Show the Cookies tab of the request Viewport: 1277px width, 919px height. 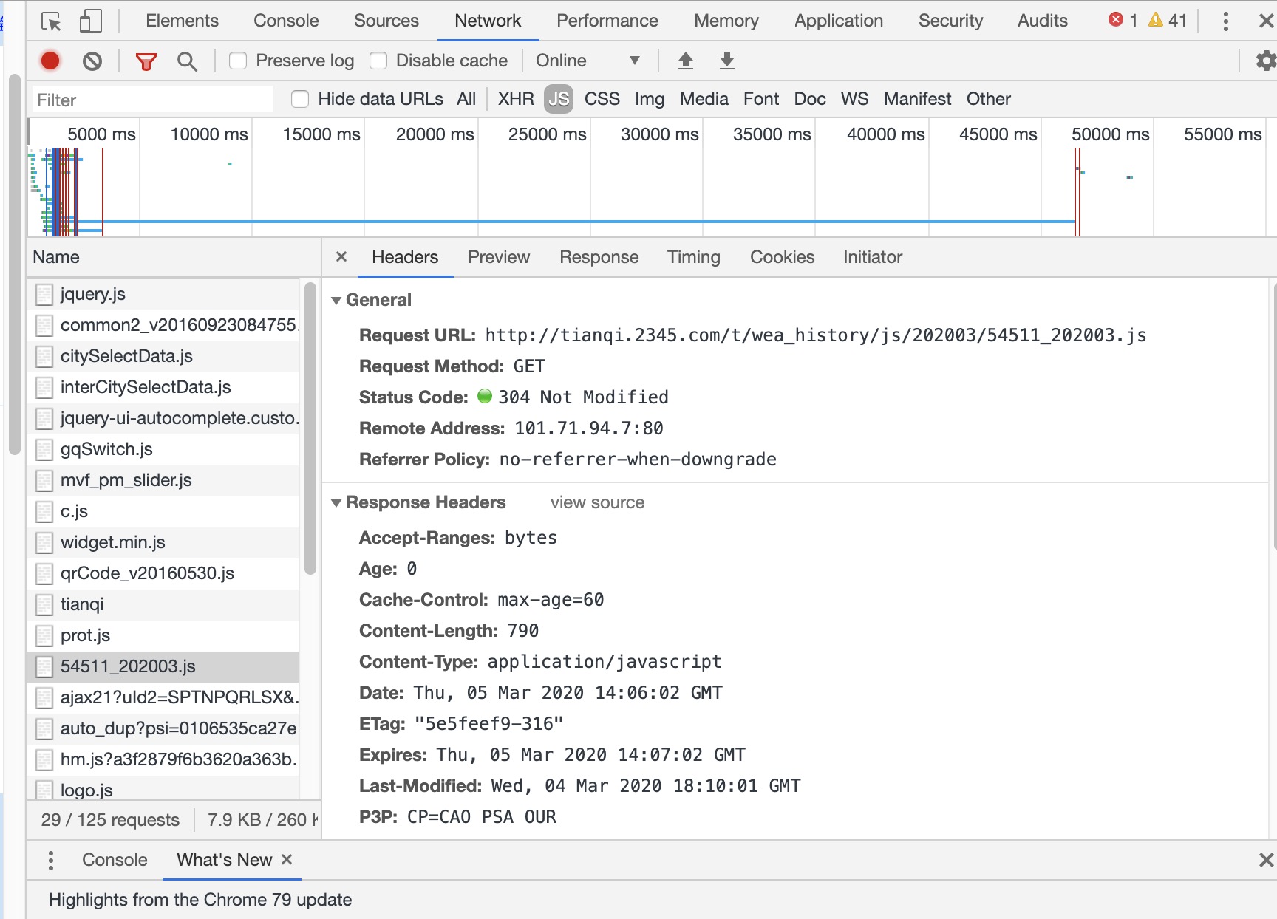click(782, 257)
